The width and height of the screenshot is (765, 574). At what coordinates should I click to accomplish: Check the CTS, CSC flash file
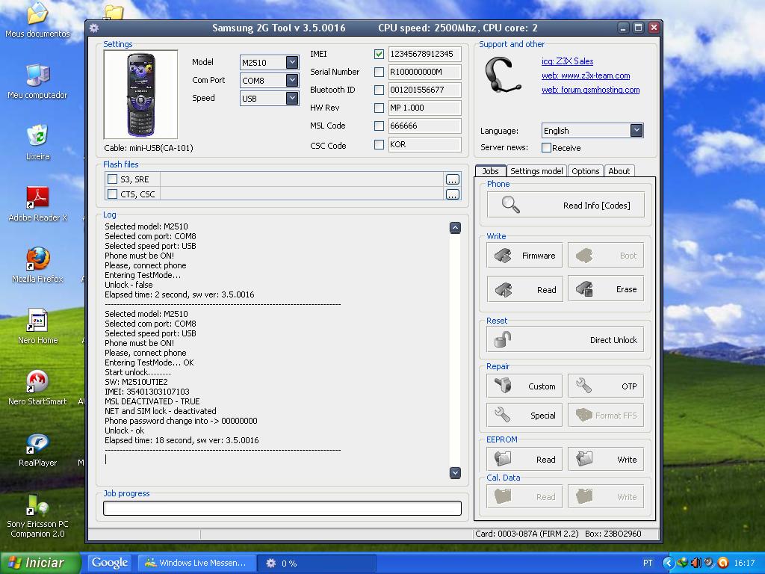[x=112, y=194]
